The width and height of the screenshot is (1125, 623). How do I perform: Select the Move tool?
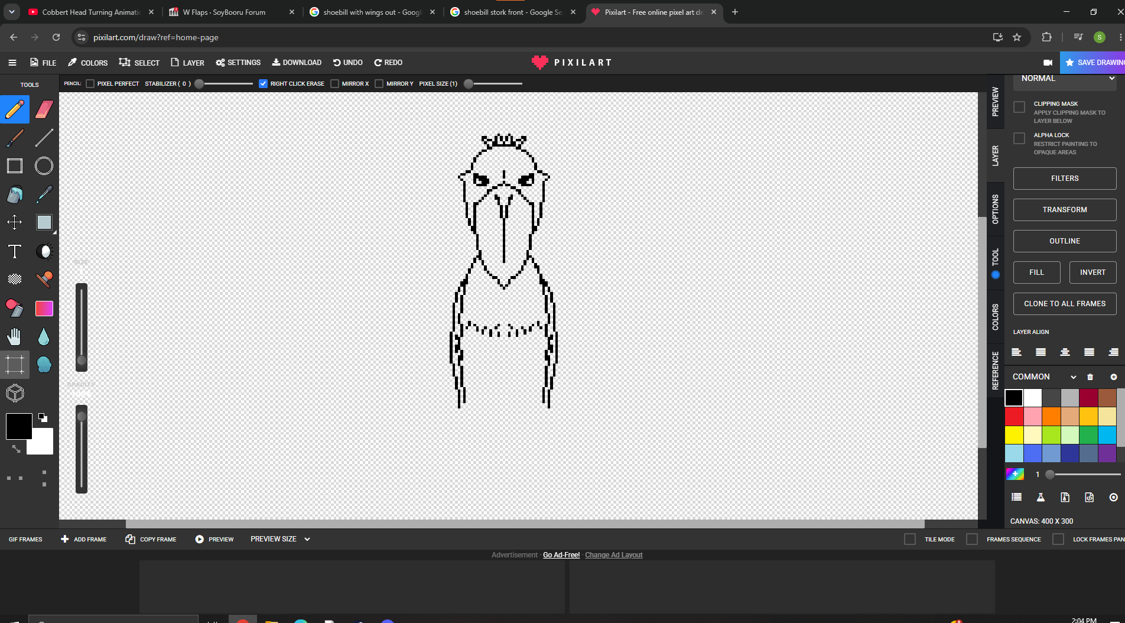[x=15, y=223]
